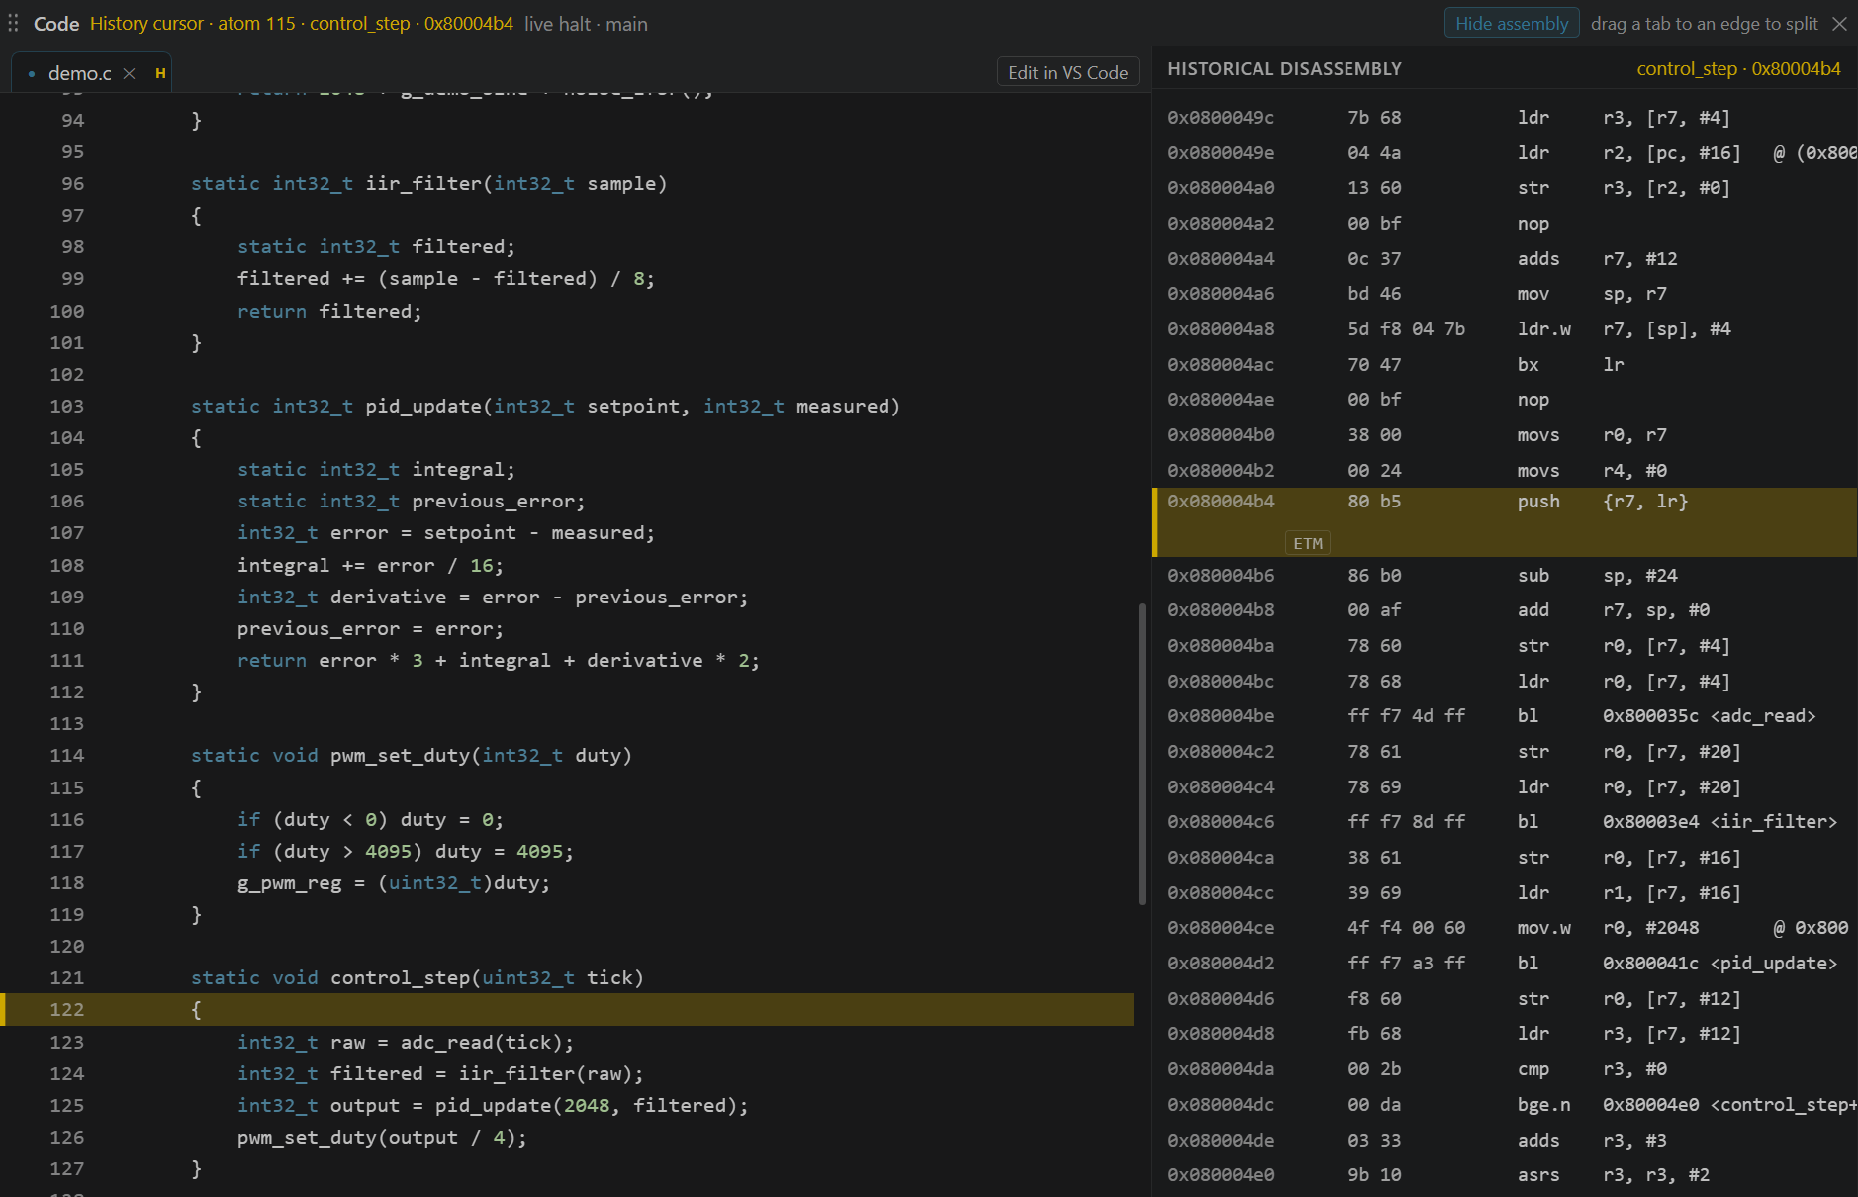Click the sub sp, #24 instruction row
Image resolution: width=1858 pixels, height=1197 pixels.
point(1505,575)
